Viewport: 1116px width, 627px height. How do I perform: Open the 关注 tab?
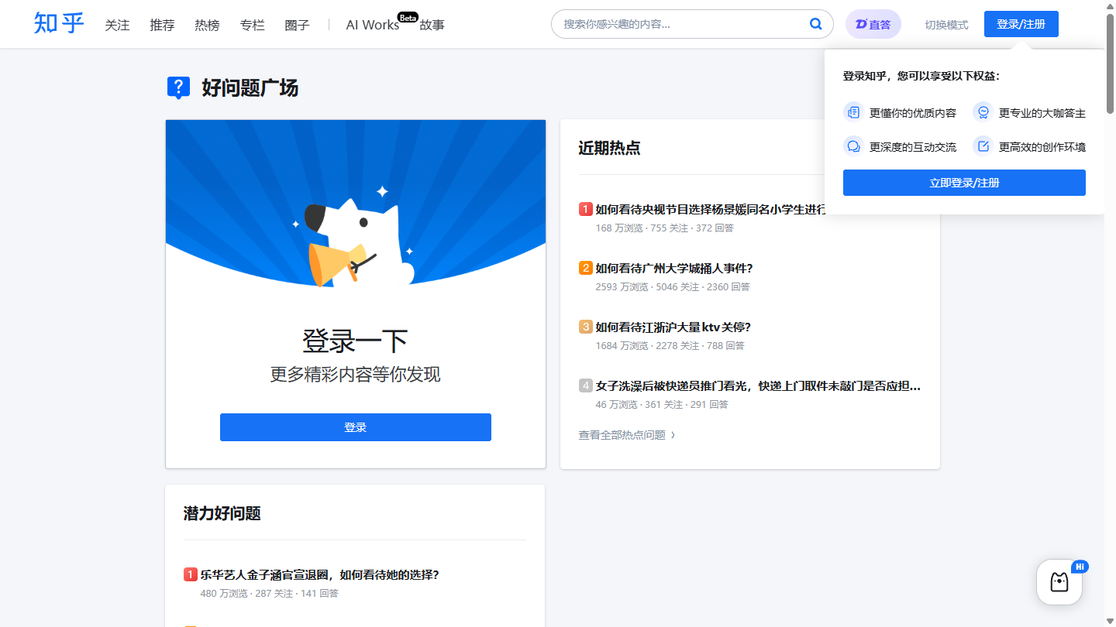[117, 25]
